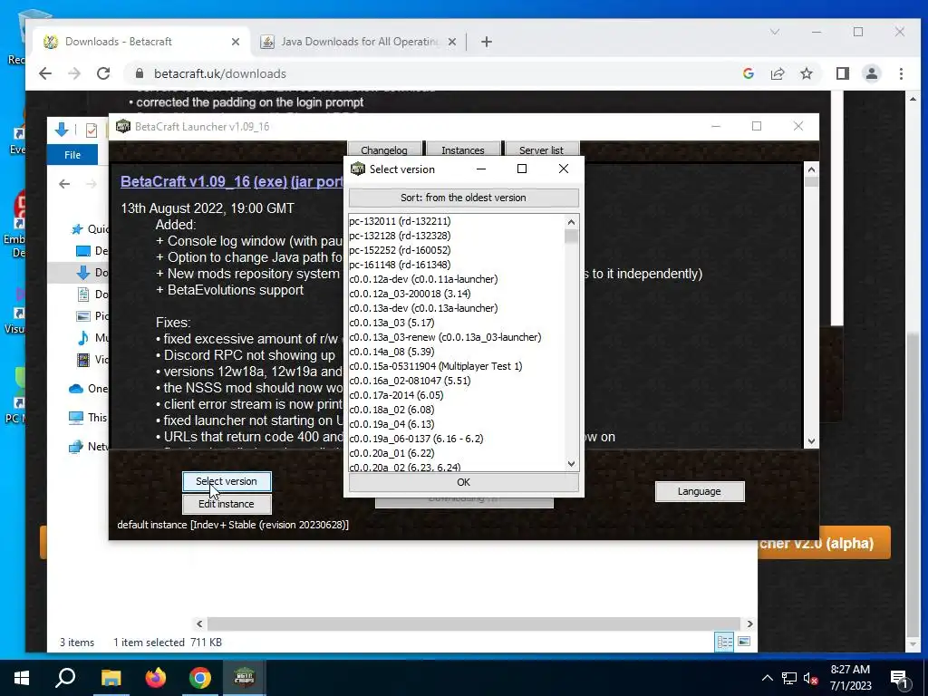Click the Google icon in address bar
The width and height of the screenshot is (928, 696).
(748, 73)
